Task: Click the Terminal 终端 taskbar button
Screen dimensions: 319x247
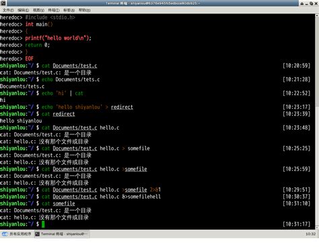Action: [x=62, y=234]
